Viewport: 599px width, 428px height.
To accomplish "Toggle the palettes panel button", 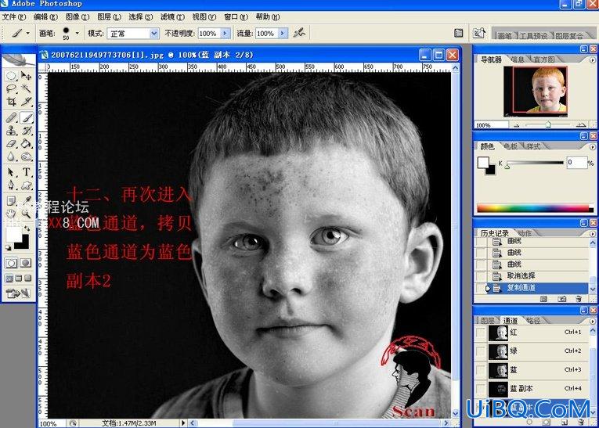I will (458, 33).
